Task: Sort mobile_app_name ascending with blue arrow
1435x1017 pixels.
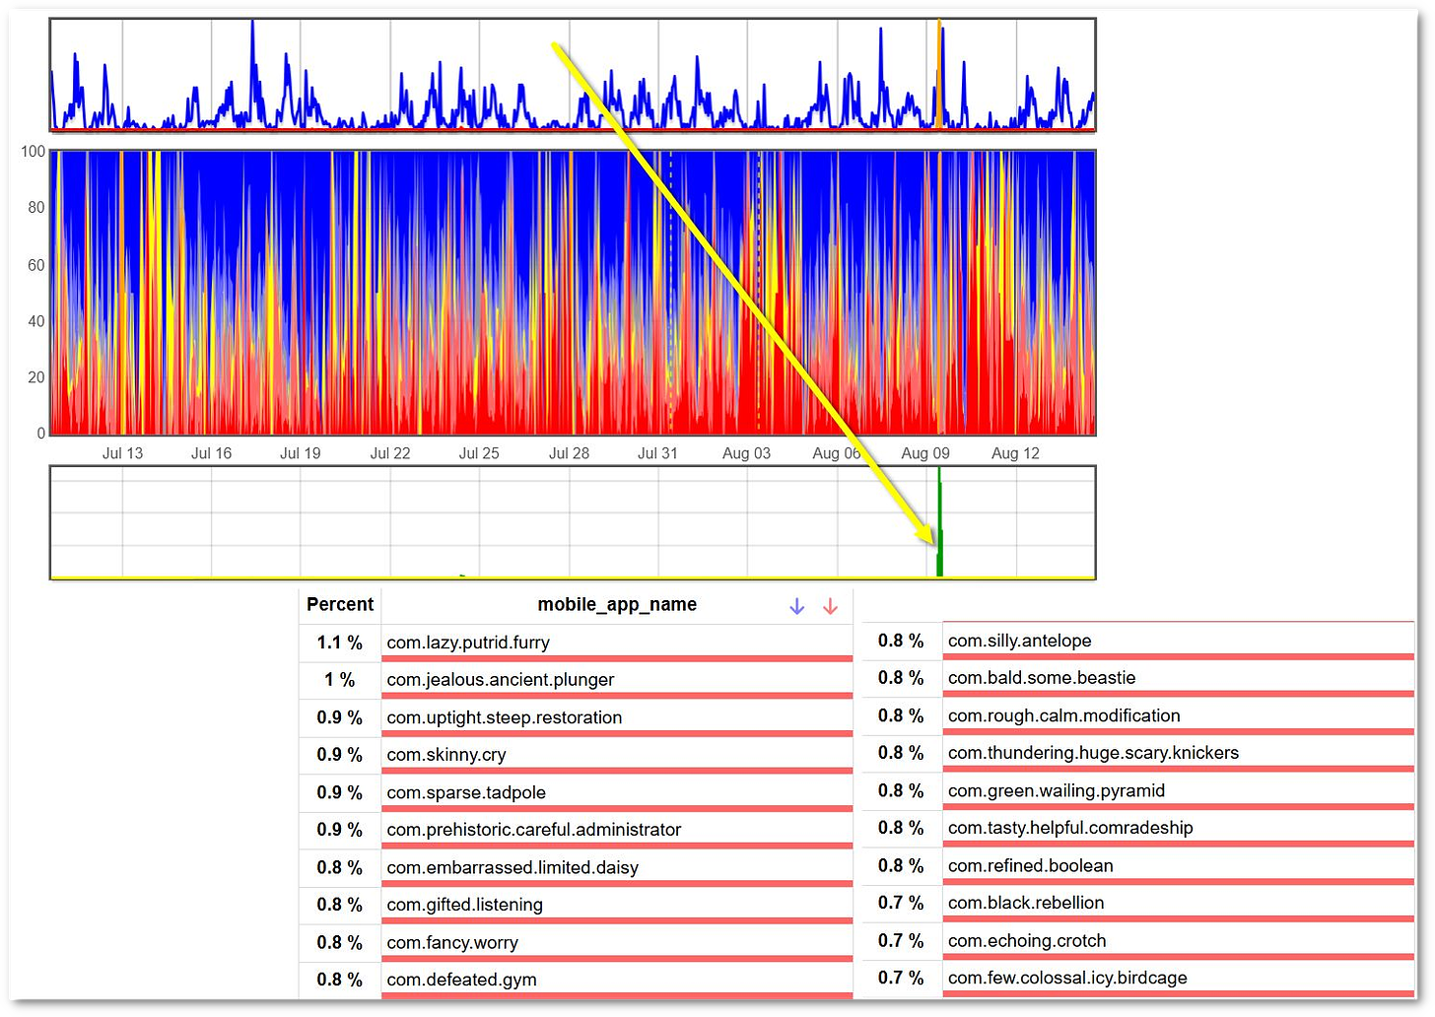Action: click(796, 606)
